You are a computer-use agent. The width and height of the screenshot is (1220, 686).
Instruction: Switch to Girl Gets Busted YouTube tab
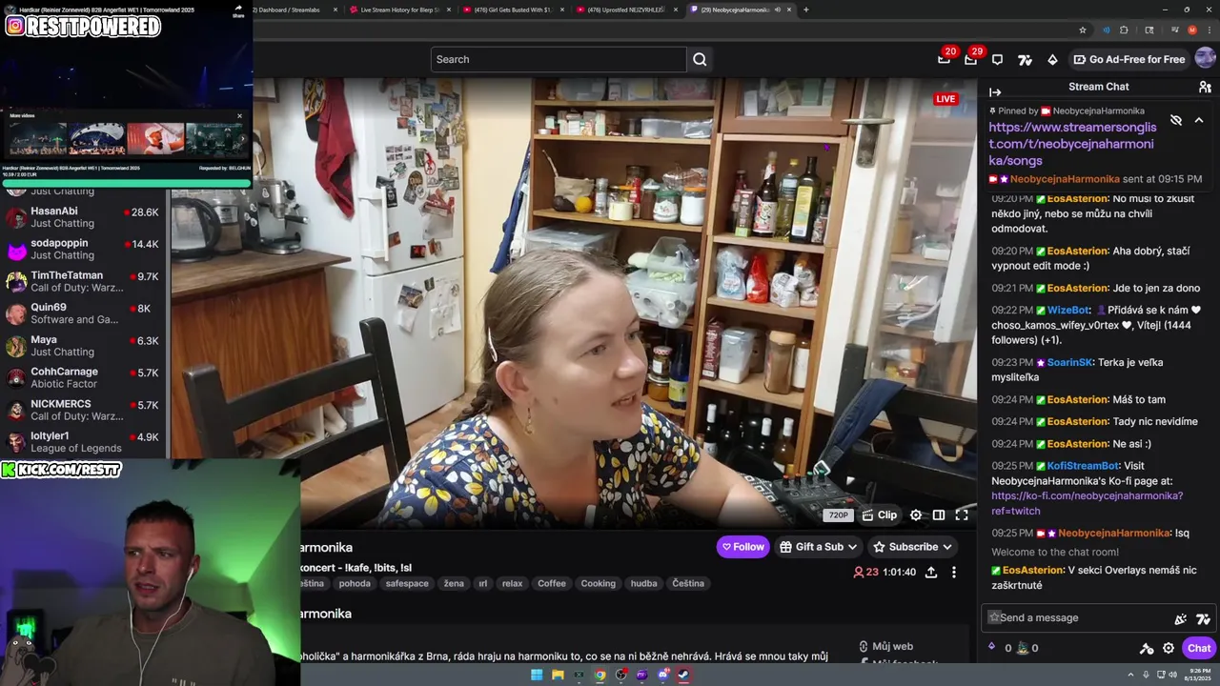click(x=511, y=10)
